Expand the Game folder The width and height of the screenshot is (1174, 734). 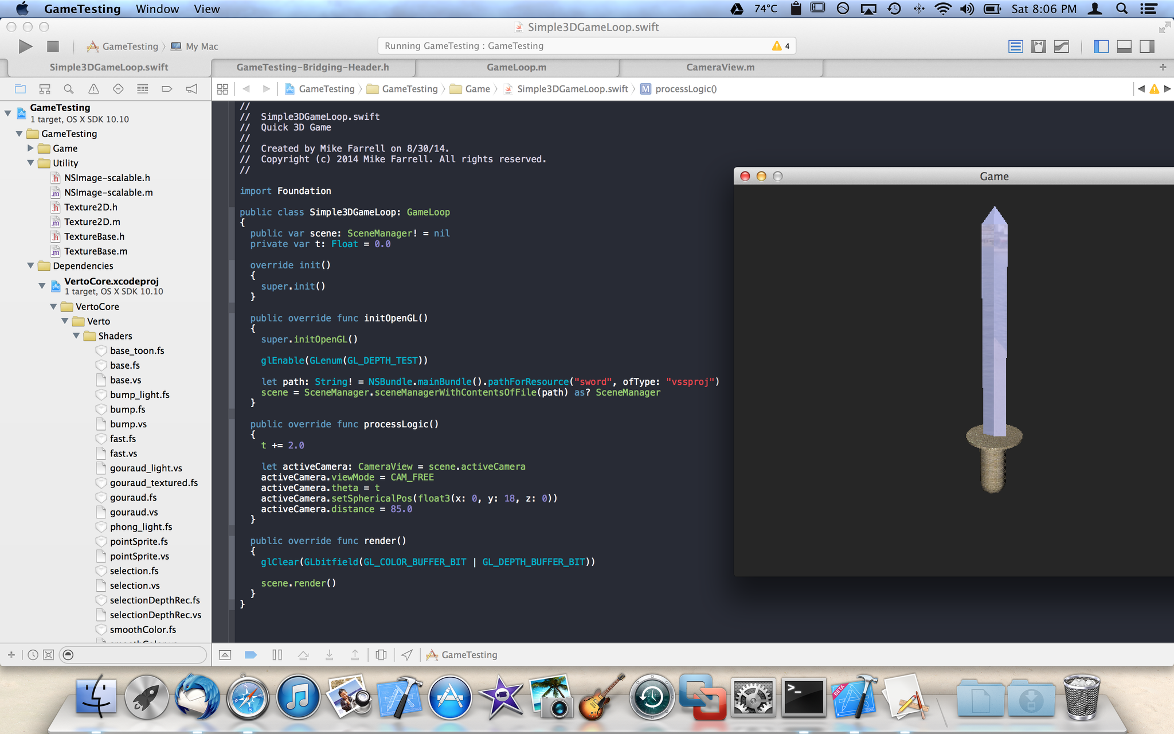click(x=30, y=149)
